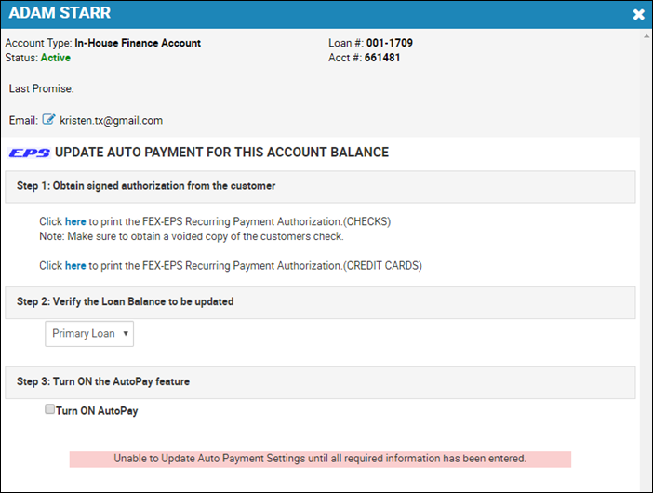Click the account number 661481
Screen dimensions: 653x493
382,58
